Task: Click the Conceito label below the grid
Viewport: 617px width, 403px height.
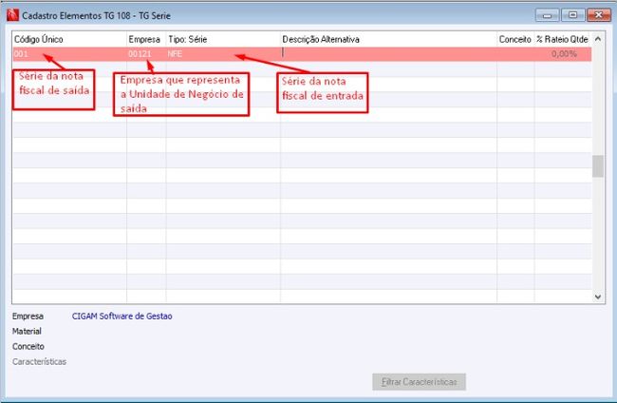Action: click(28, 346)
